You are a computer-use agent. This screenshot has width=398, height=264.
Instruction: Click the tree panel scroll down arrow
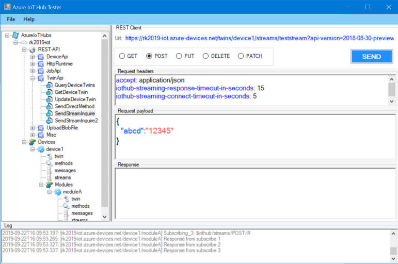(105, 217)
